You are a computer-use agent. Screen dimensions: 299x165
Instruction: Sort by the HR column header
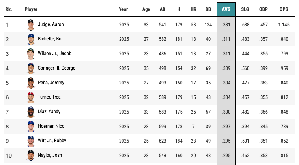click(x=193, y=9)
